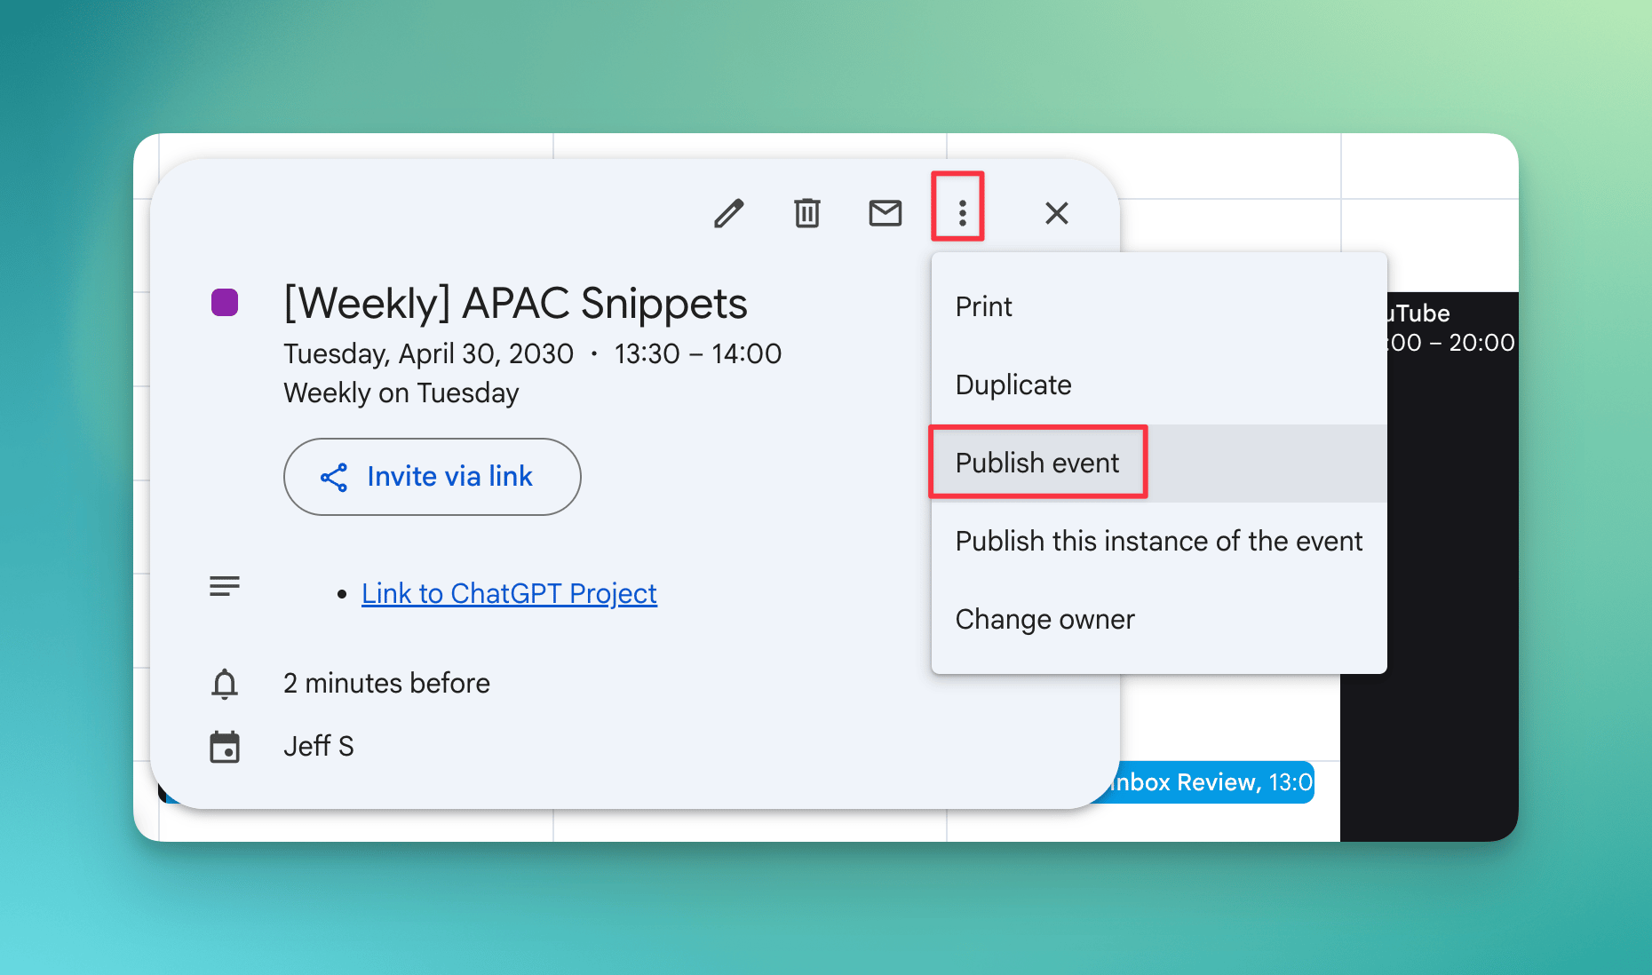Choose Duplicate in the options menu

[x=1013, y=384]
